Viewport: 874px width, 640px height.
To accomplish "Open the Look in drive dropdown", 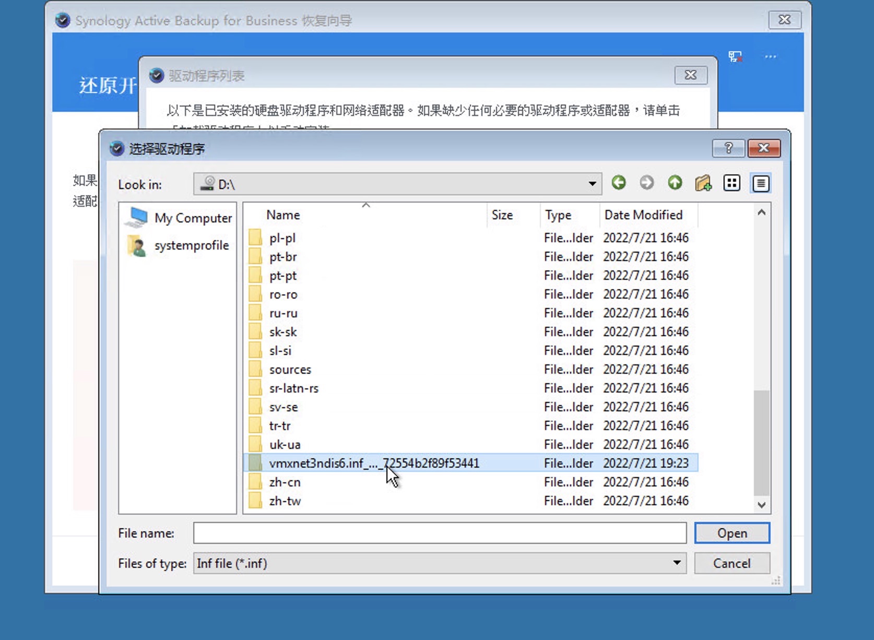I will coord(592,184).
